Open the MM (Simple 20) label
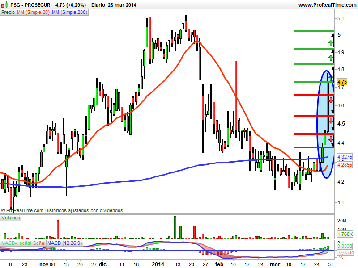Image resolution: width=358 pixels, height=268 pixels. click(x=33, y=13)
